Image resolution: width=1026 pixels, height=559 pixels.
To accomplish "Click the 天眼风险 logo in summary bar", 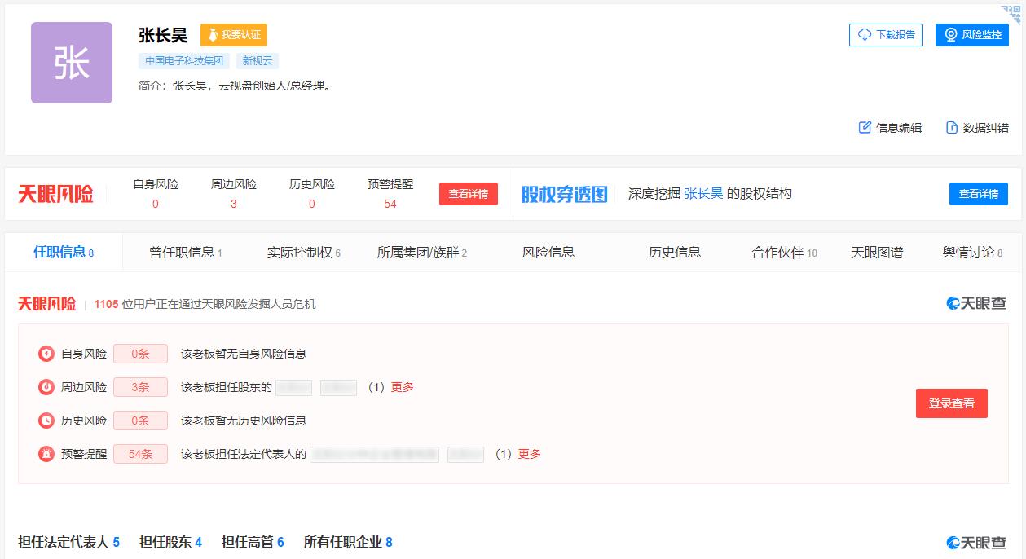I will [55, 194].
